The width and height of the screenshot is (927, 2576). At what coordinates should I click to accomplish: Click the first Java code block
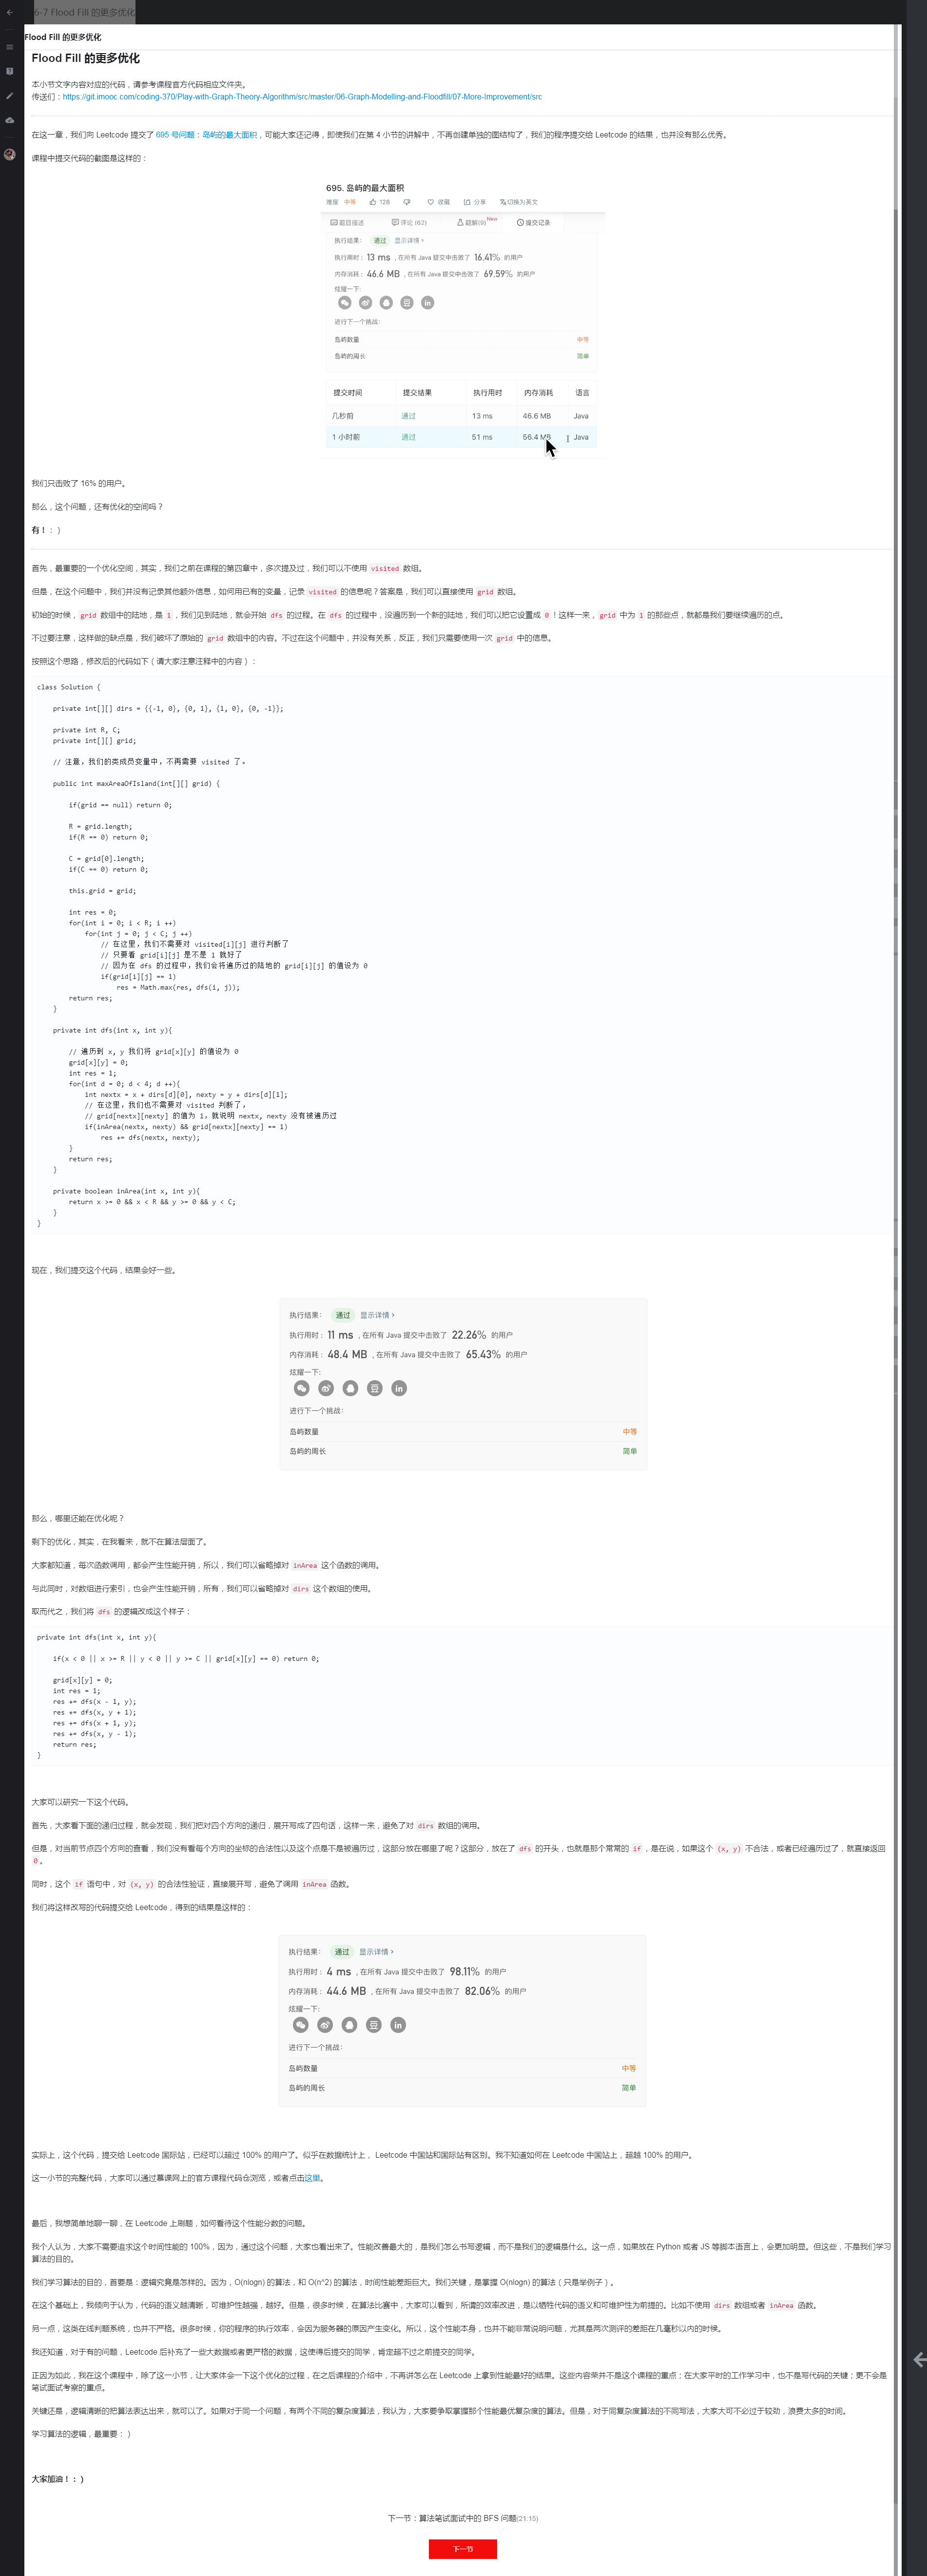462,955
